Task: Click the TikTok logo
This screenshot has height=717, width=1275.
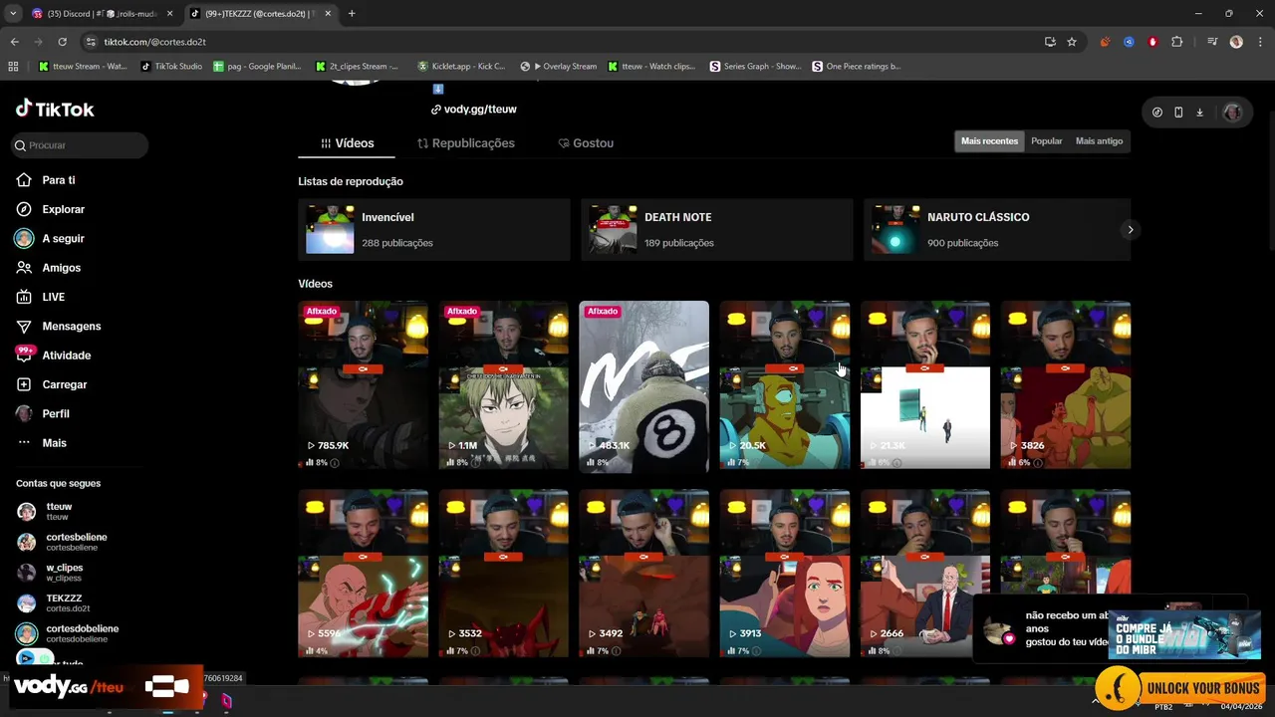Action: 55,109
